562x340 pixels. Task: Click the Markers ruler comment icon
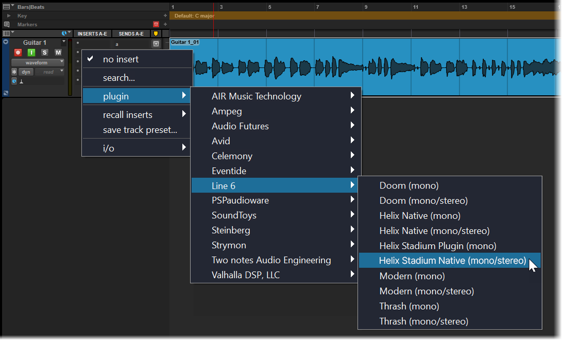(x=7, y=24)
